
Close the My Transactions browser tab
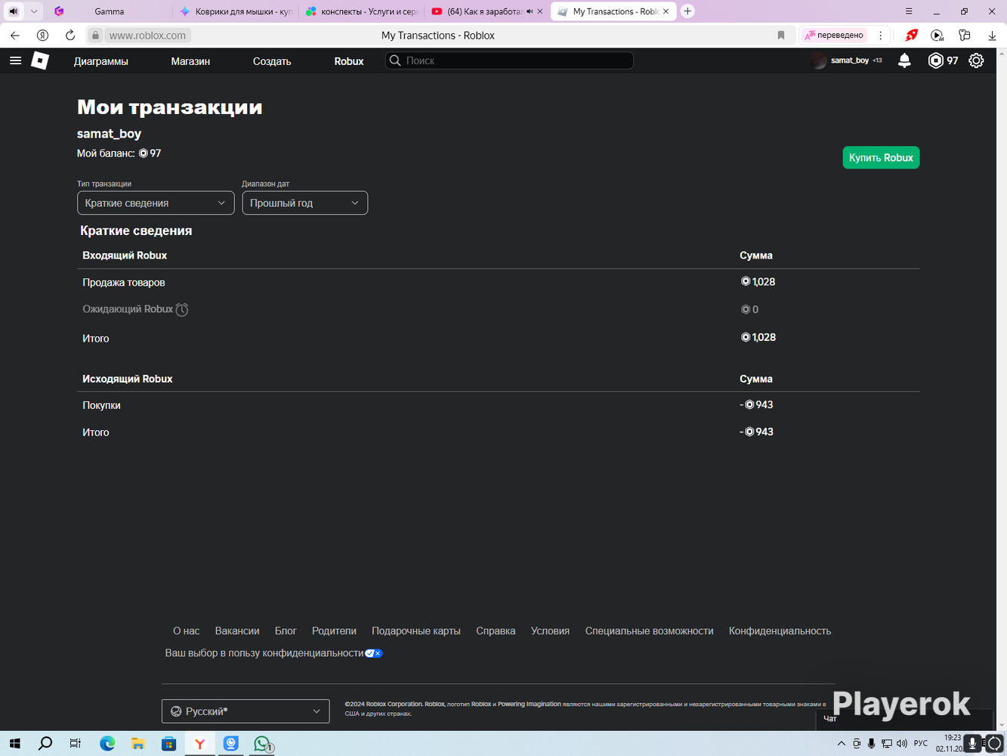pos(666,11)
